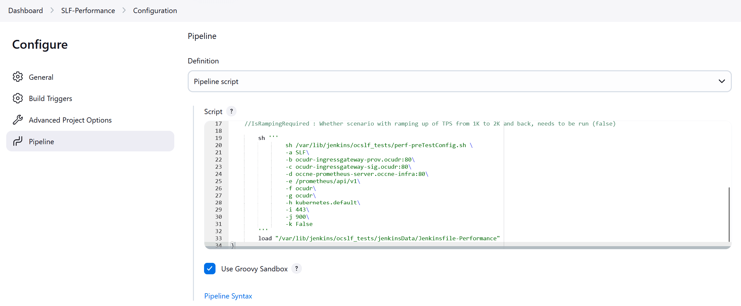Click the Build Triggers gear icon
Screen dimensions: 741x306
(18, 98)
